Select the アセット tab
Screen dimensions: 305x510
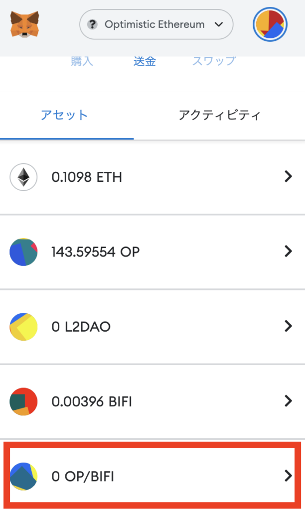pyautogui.click(x=65, y=115)
